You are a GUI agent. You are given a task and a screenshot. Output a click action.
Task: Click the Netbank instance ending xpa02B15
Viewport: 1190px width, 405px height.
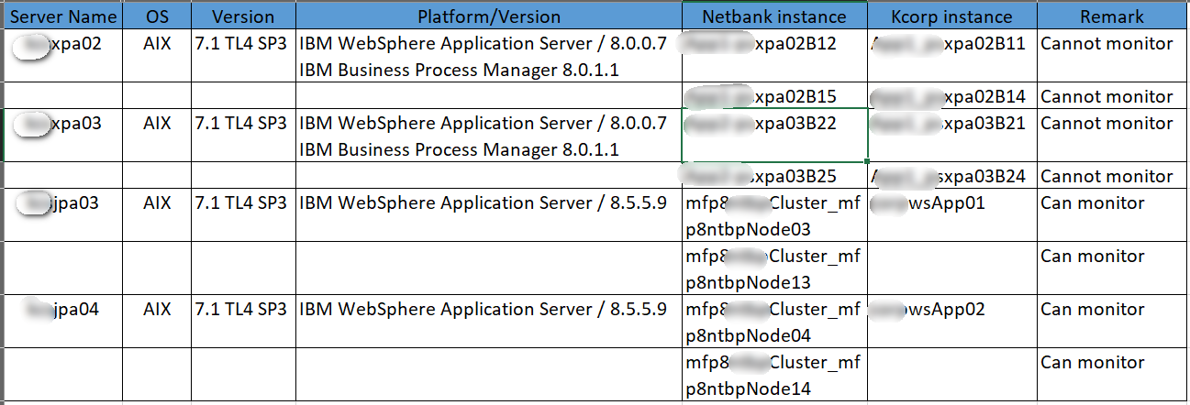tap(774, 96)
